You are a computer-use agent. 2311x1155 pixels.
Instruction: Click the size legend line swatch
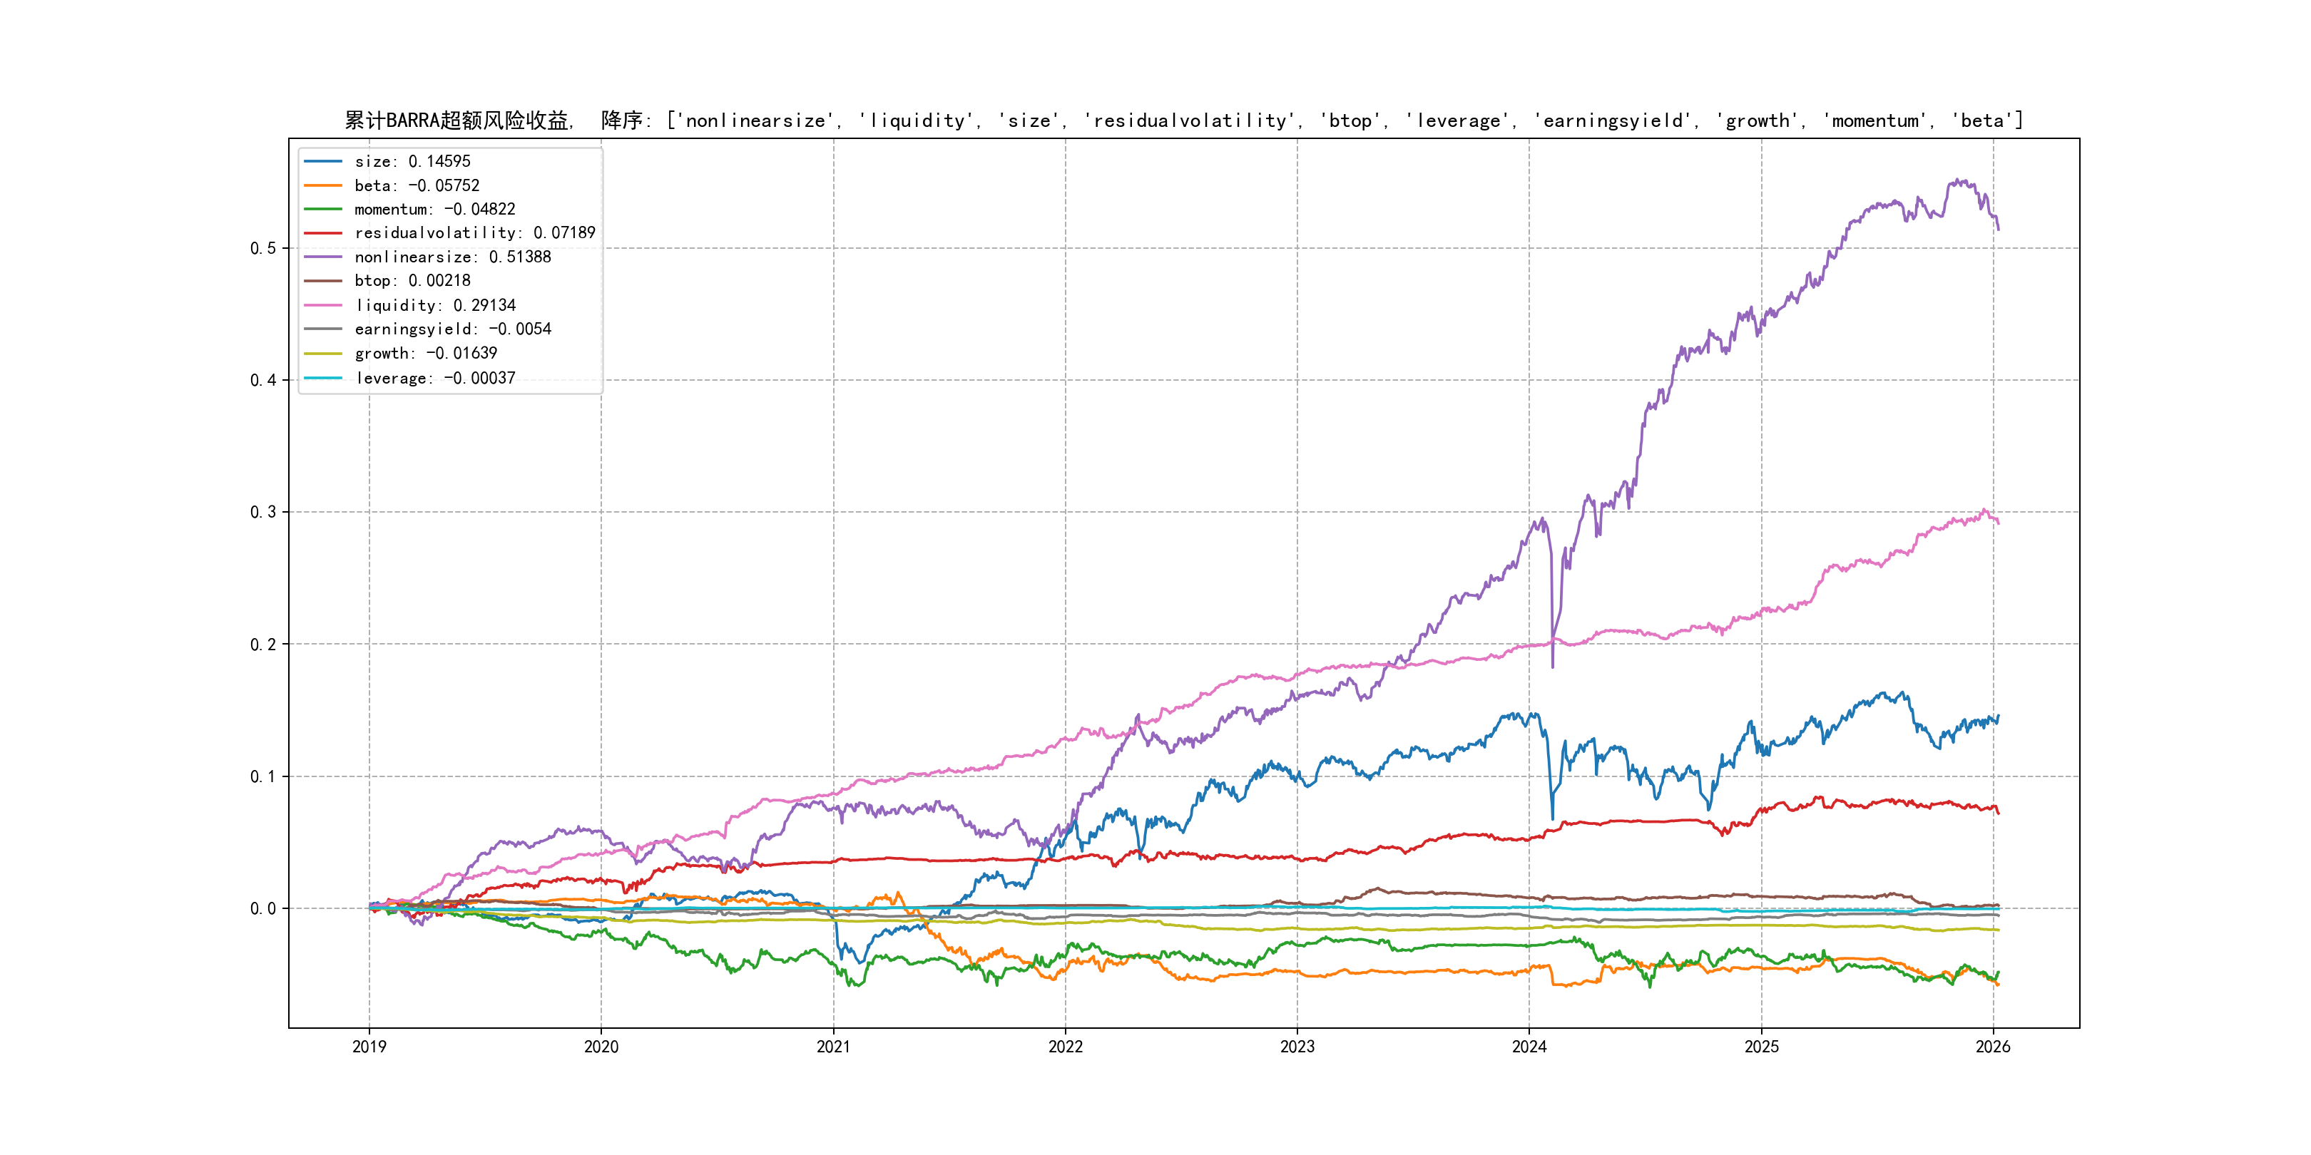pyautogui.click(x=323, y=161)
